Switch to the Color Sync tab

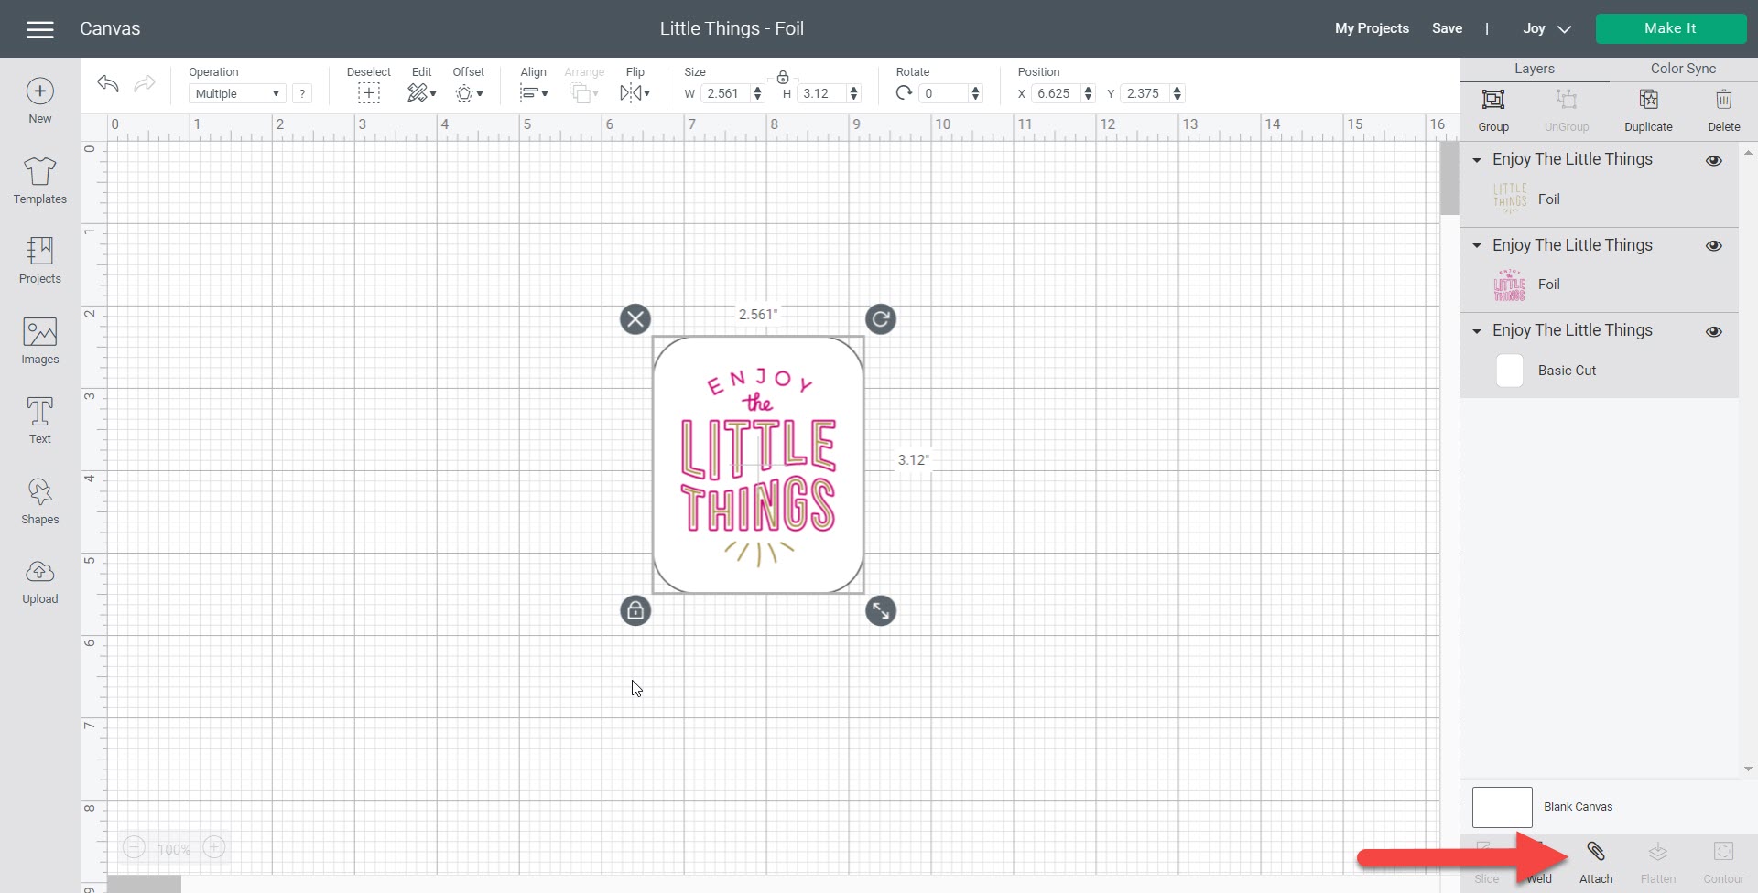pos(1682,69)
